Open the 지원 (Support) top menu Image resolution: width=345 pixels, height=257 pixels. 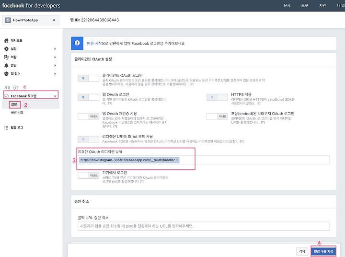tap(322, 5)
